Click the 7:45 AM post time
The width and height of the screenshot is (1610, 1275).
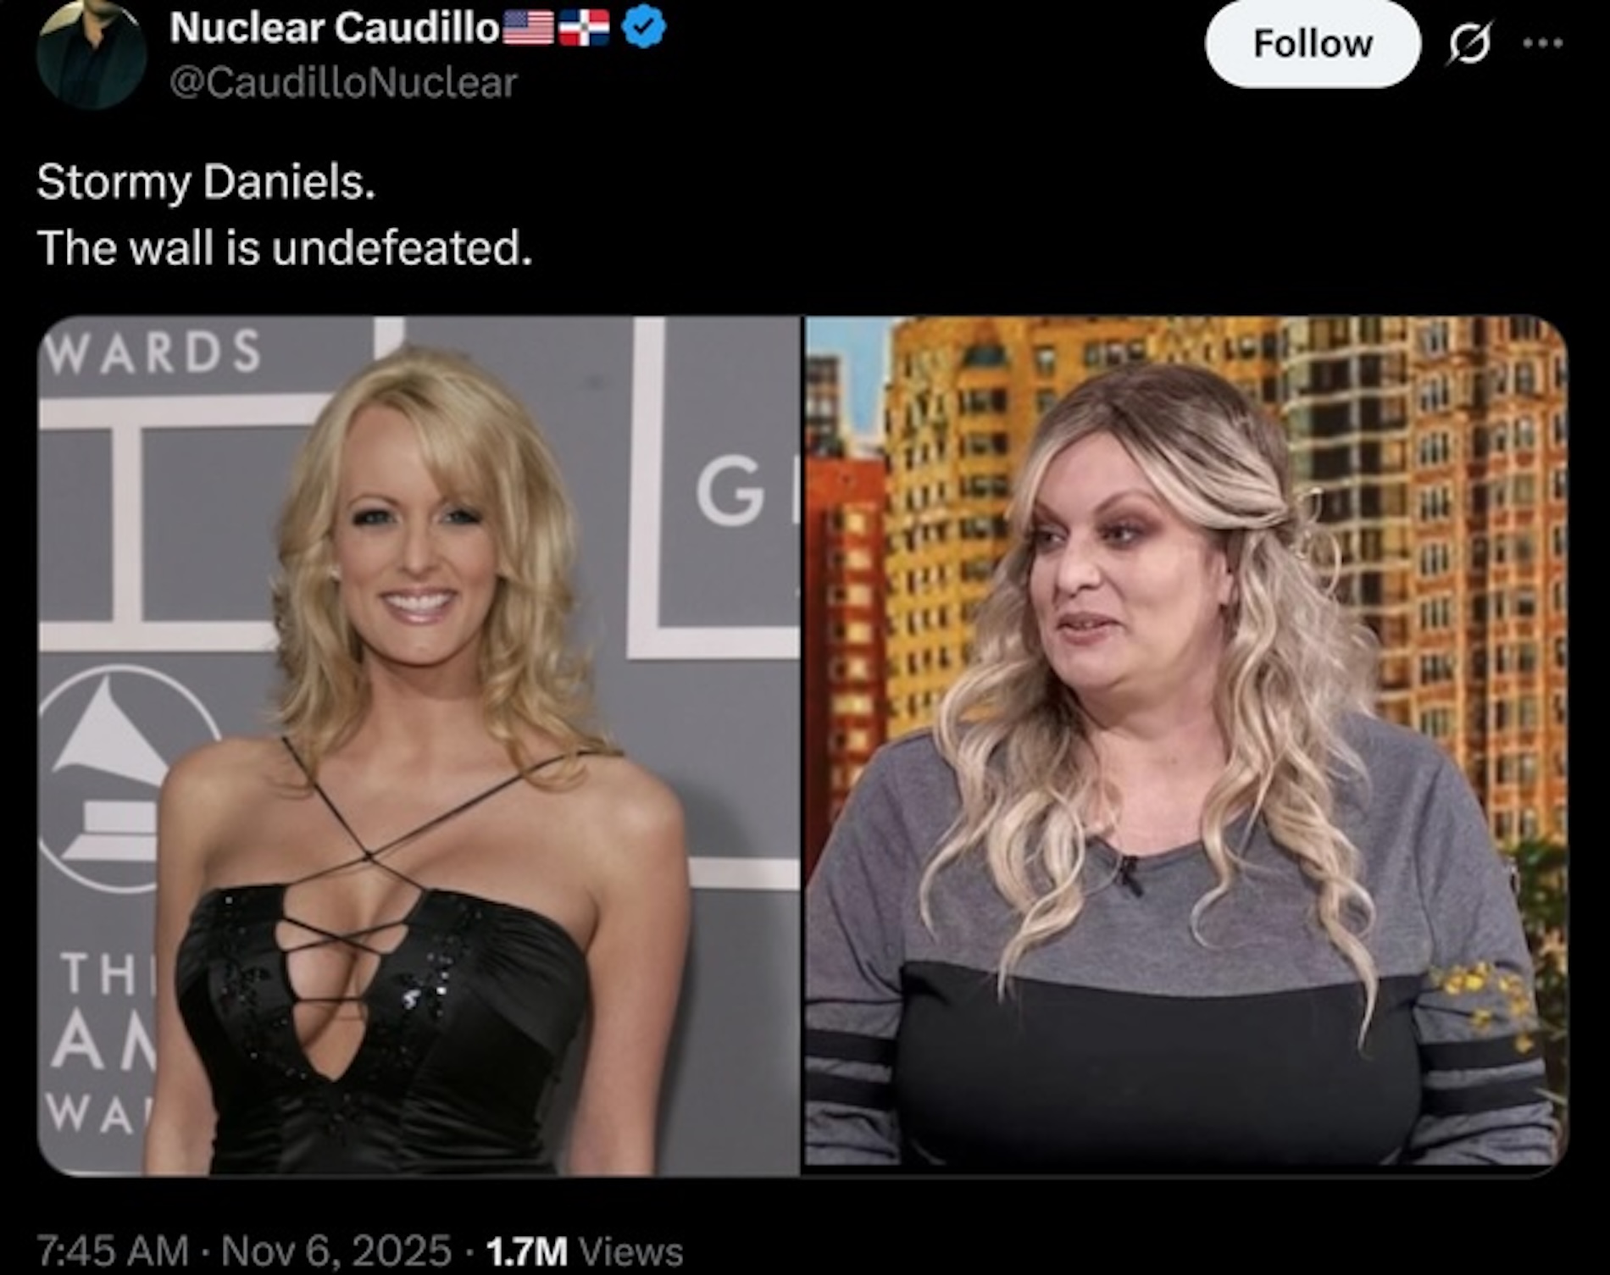[113, 1250]
